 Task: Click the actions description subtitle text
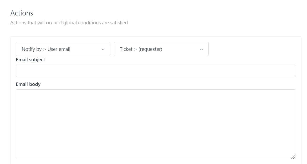69,23
